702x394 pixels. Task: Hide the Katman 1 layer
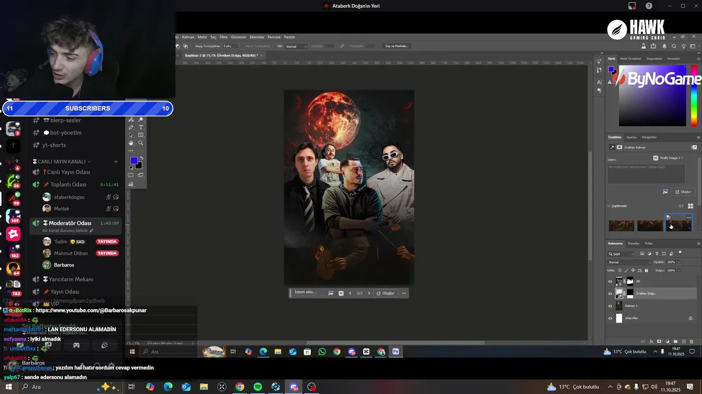click(610, 306)
